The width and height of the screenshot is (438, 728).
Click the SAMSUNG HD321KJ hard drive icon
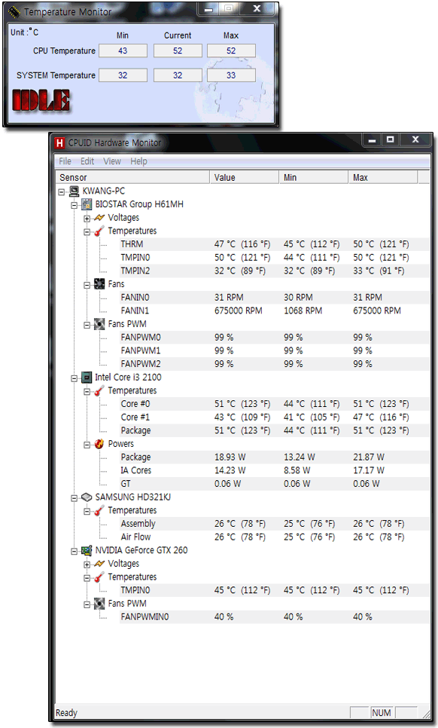click(x=87, y=497)
